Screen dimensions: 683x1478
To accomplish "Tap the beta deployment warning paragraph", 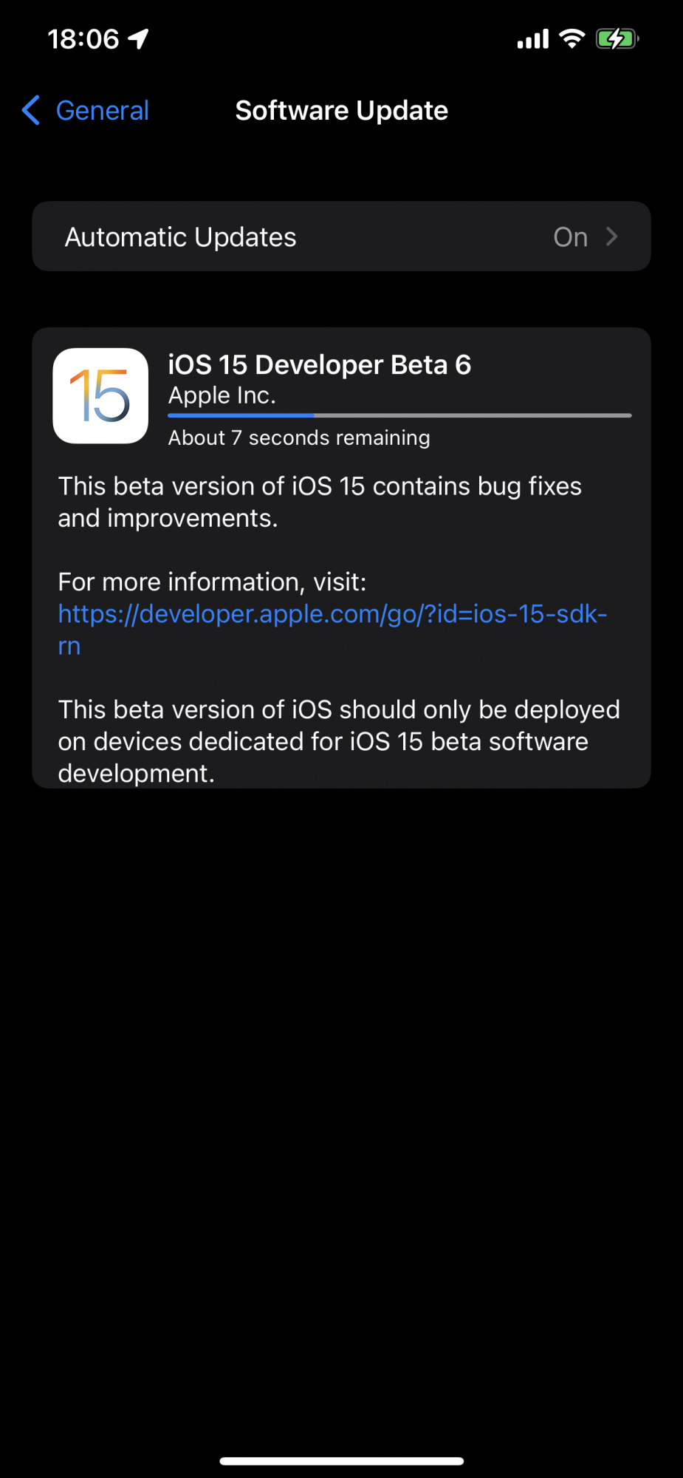I will [339, 741].
